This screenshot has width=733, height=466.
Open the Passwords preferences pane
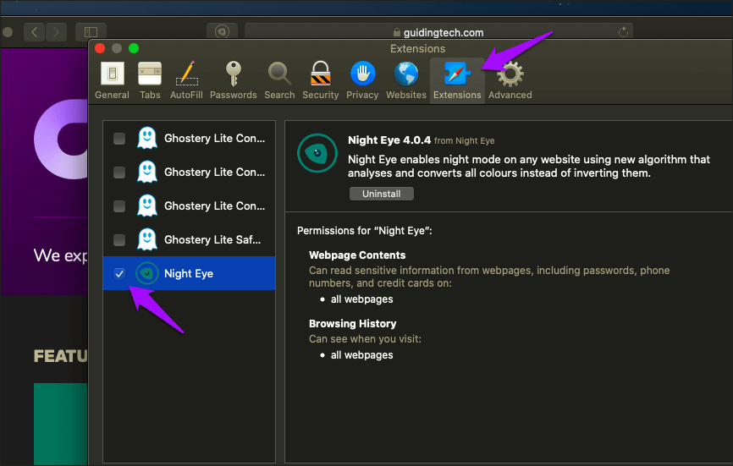(233, 80)
